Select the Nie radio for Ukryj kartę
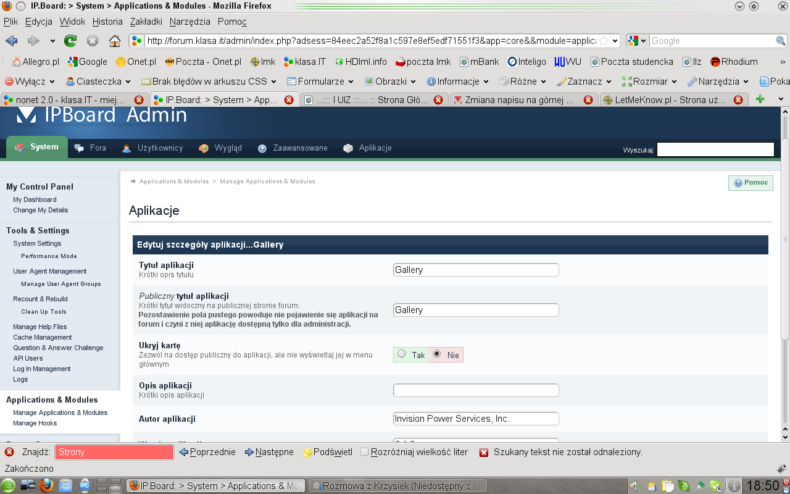Image resolution: width=790 pixels, height=494 pixels. (x=437, y=354)
